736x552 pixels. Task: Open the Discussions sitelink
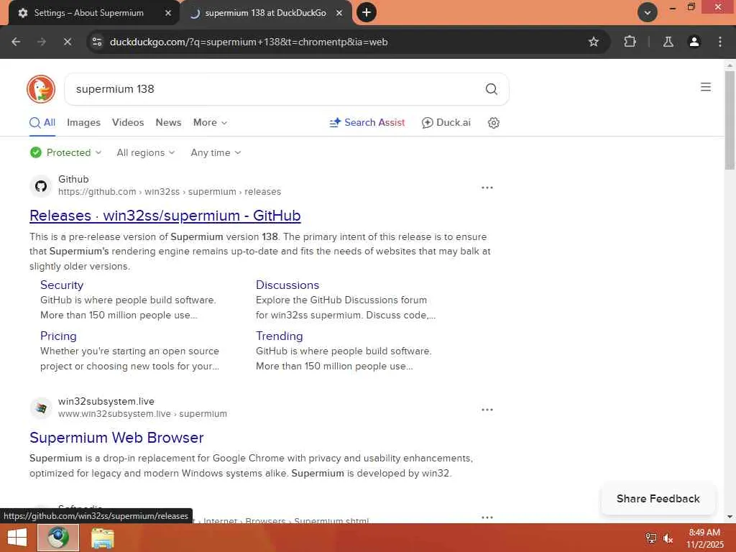(287, 285)
